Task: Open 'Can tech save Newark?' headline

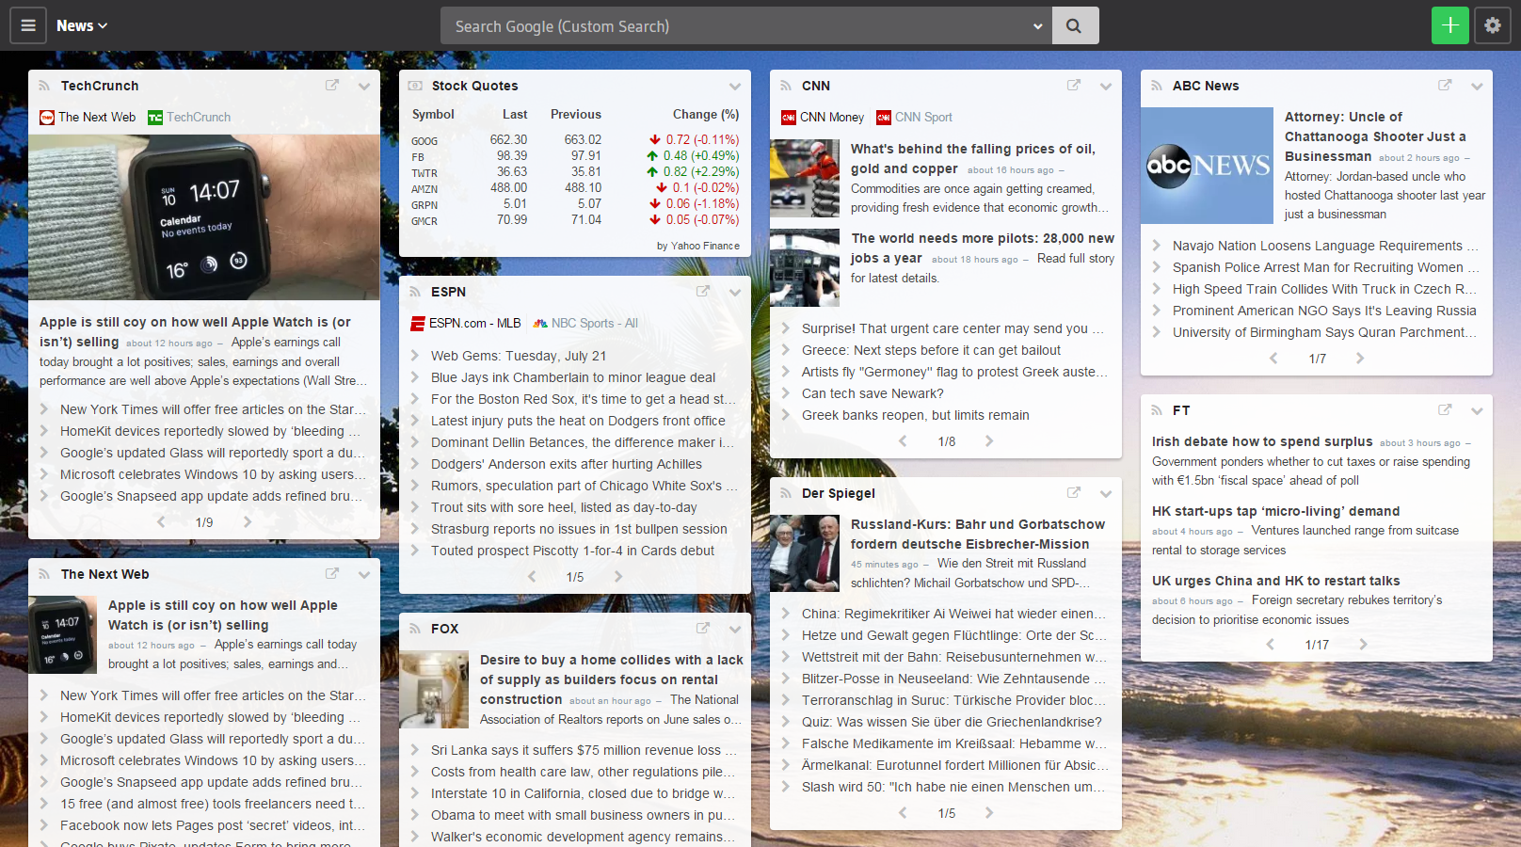Action: tap(873, 393)
